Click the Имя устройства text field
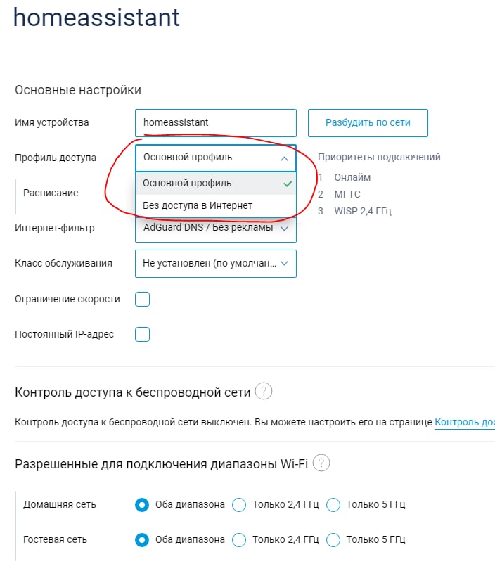This screenshot has width=495, height=564. click(215, 123)
